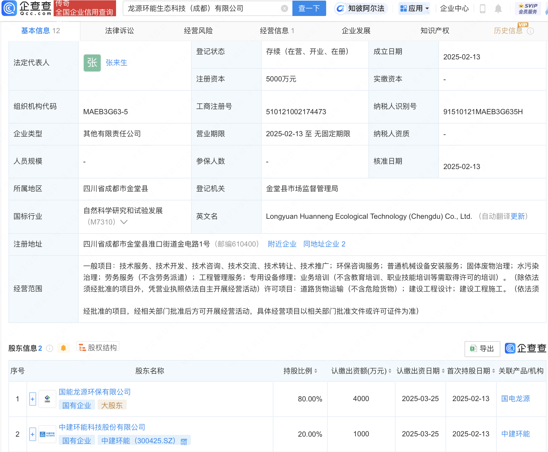This screenshot has width=548, height=452.
Task: Switch to 历史信息 VIP tab
Action: click(508, 31)
